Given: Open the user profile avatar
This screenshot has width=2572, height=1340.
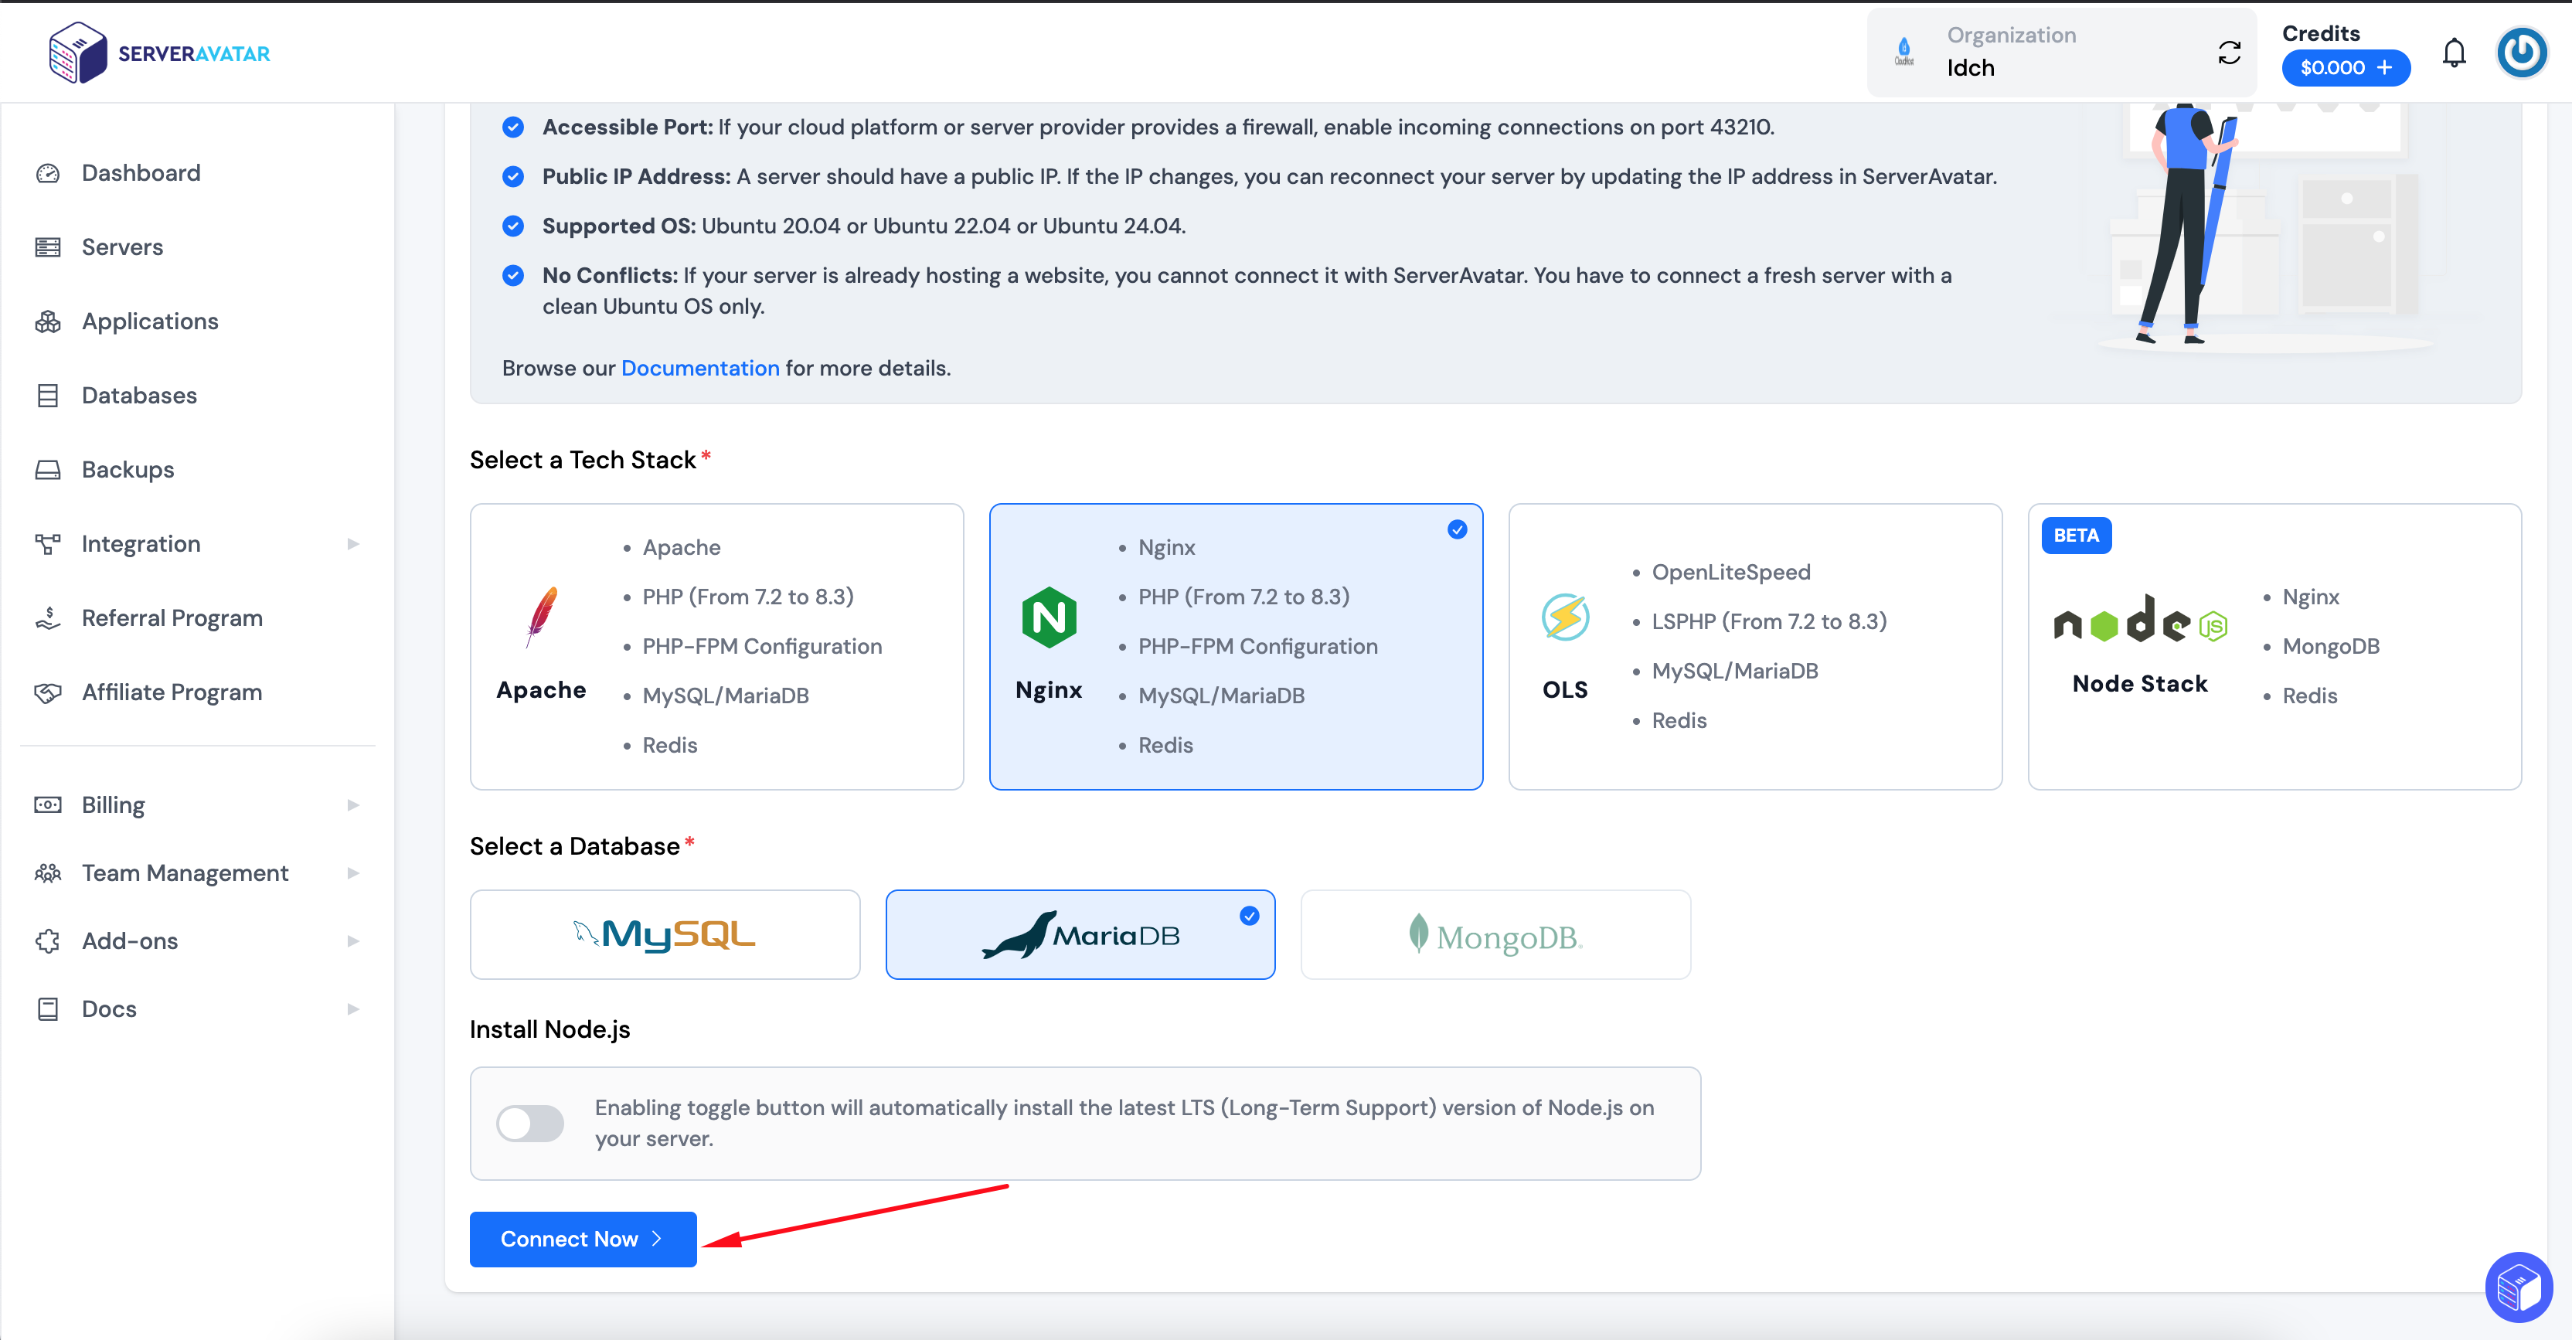Looking at the screenshot, I should (2522, 52).
